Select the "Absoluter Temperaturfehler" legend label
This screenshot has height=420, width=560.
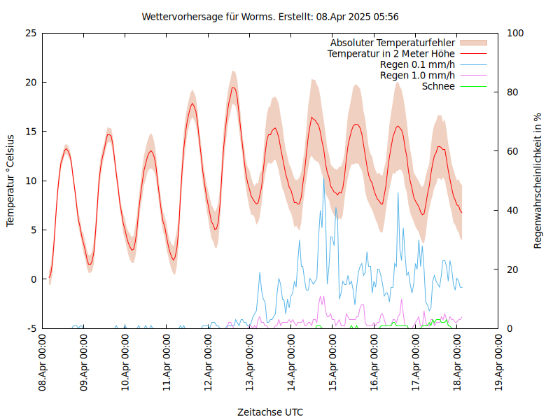[392, 43]
